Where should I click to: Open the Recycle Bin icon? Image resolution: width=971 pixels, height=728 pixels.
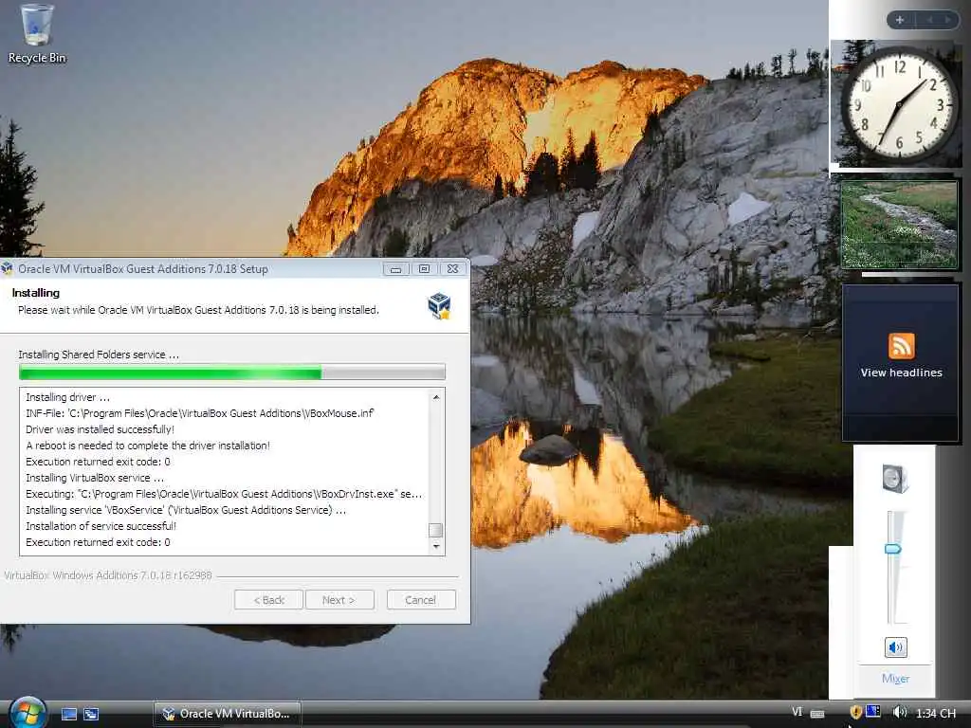point(37,33)
